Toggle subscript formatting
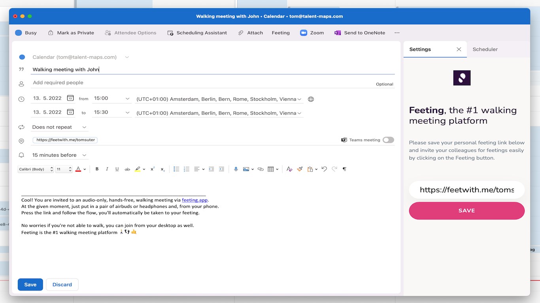 pos(163,169)
